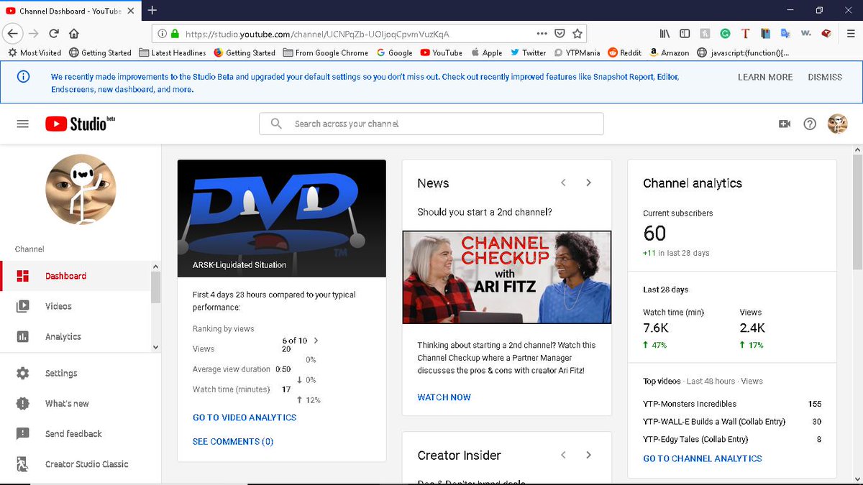863x485 pixels.
Task: Select Dashboard in the sidebar menu
Action: pos(76,276)
